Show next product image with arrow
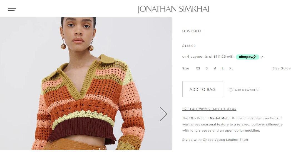The height and width of the screenshot is (155, 293). pyautogui.click(x=163, y=114)
